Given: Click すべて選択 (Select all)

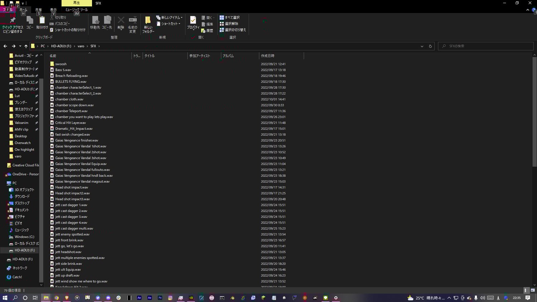Looking at the screenshot, I should (x=229, y=18).
